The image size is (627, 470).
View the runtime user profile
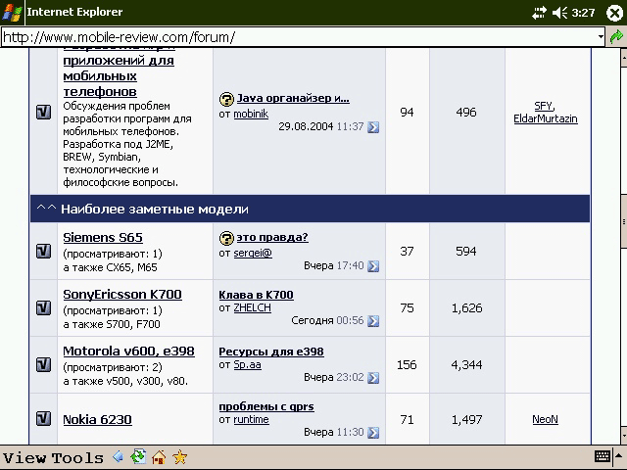coord(251,419)
